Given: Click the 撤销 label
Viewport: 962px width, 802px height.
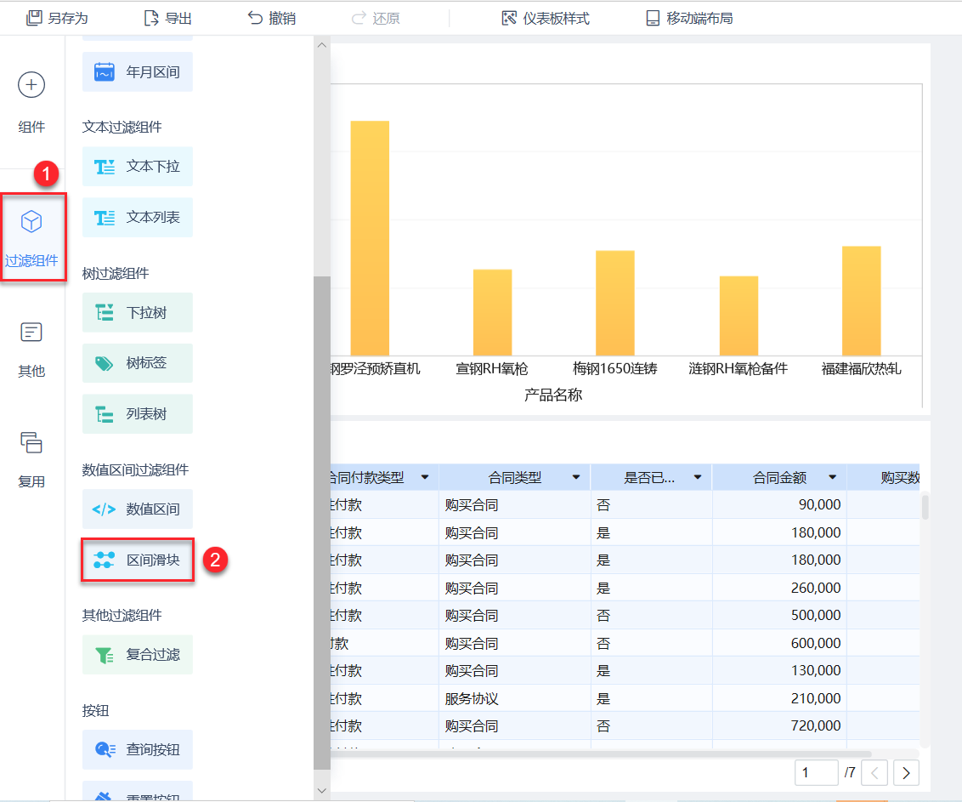Looking at the screenshot, I should click(282, 19).
